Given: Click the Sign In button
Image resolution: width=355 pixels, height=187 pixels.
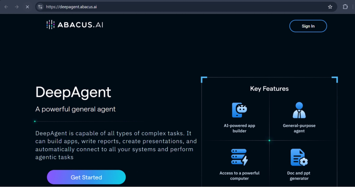Looking at the screenshot, I should pyautogui.click(x=308, y=26).
